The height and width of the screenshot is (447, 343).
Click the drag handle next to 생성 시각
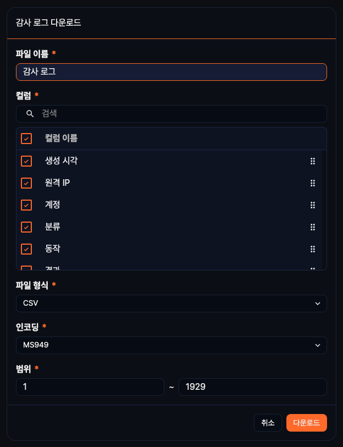coord(312,161)
